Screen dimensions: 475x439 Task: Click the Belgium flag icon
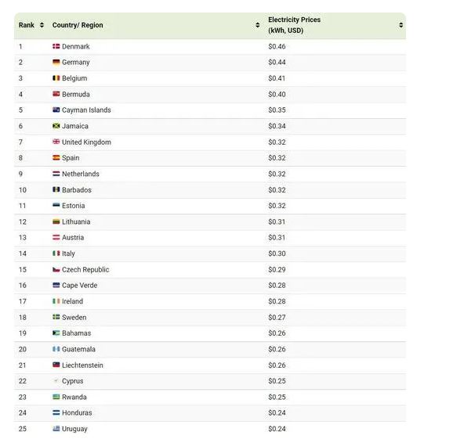tap(56, 78)
